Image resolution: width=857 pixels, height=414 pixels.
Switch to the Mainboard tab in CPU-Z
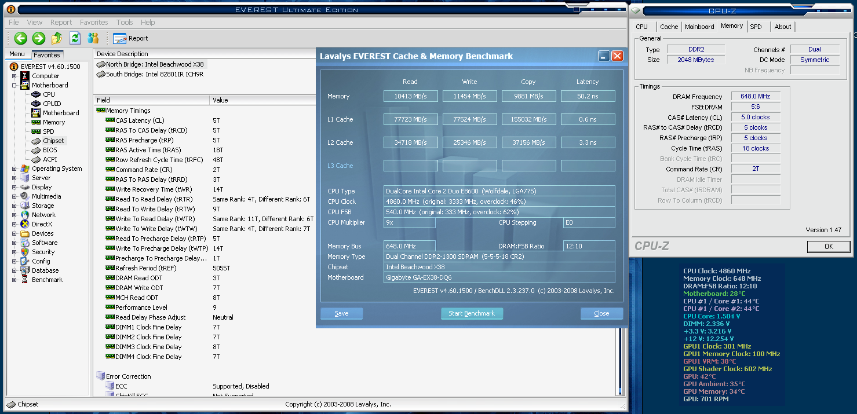pos(699,27)
